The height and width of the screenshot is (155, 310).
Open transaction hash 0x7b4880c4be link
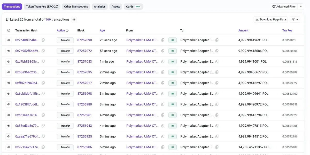tap(27, 40)
